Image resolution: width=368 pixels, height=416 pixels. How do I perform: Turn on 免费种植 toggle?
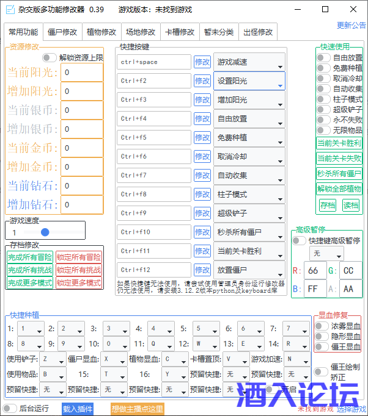point(323,68)
